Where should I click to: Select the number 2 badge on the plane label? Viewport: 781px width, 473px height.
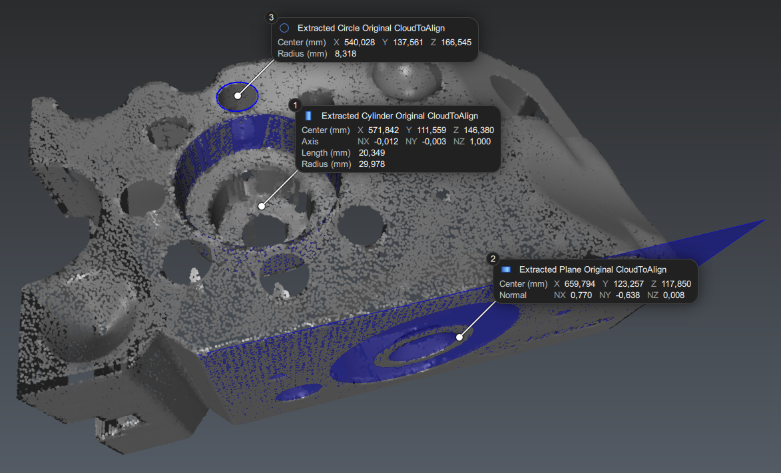coord(492,259)
